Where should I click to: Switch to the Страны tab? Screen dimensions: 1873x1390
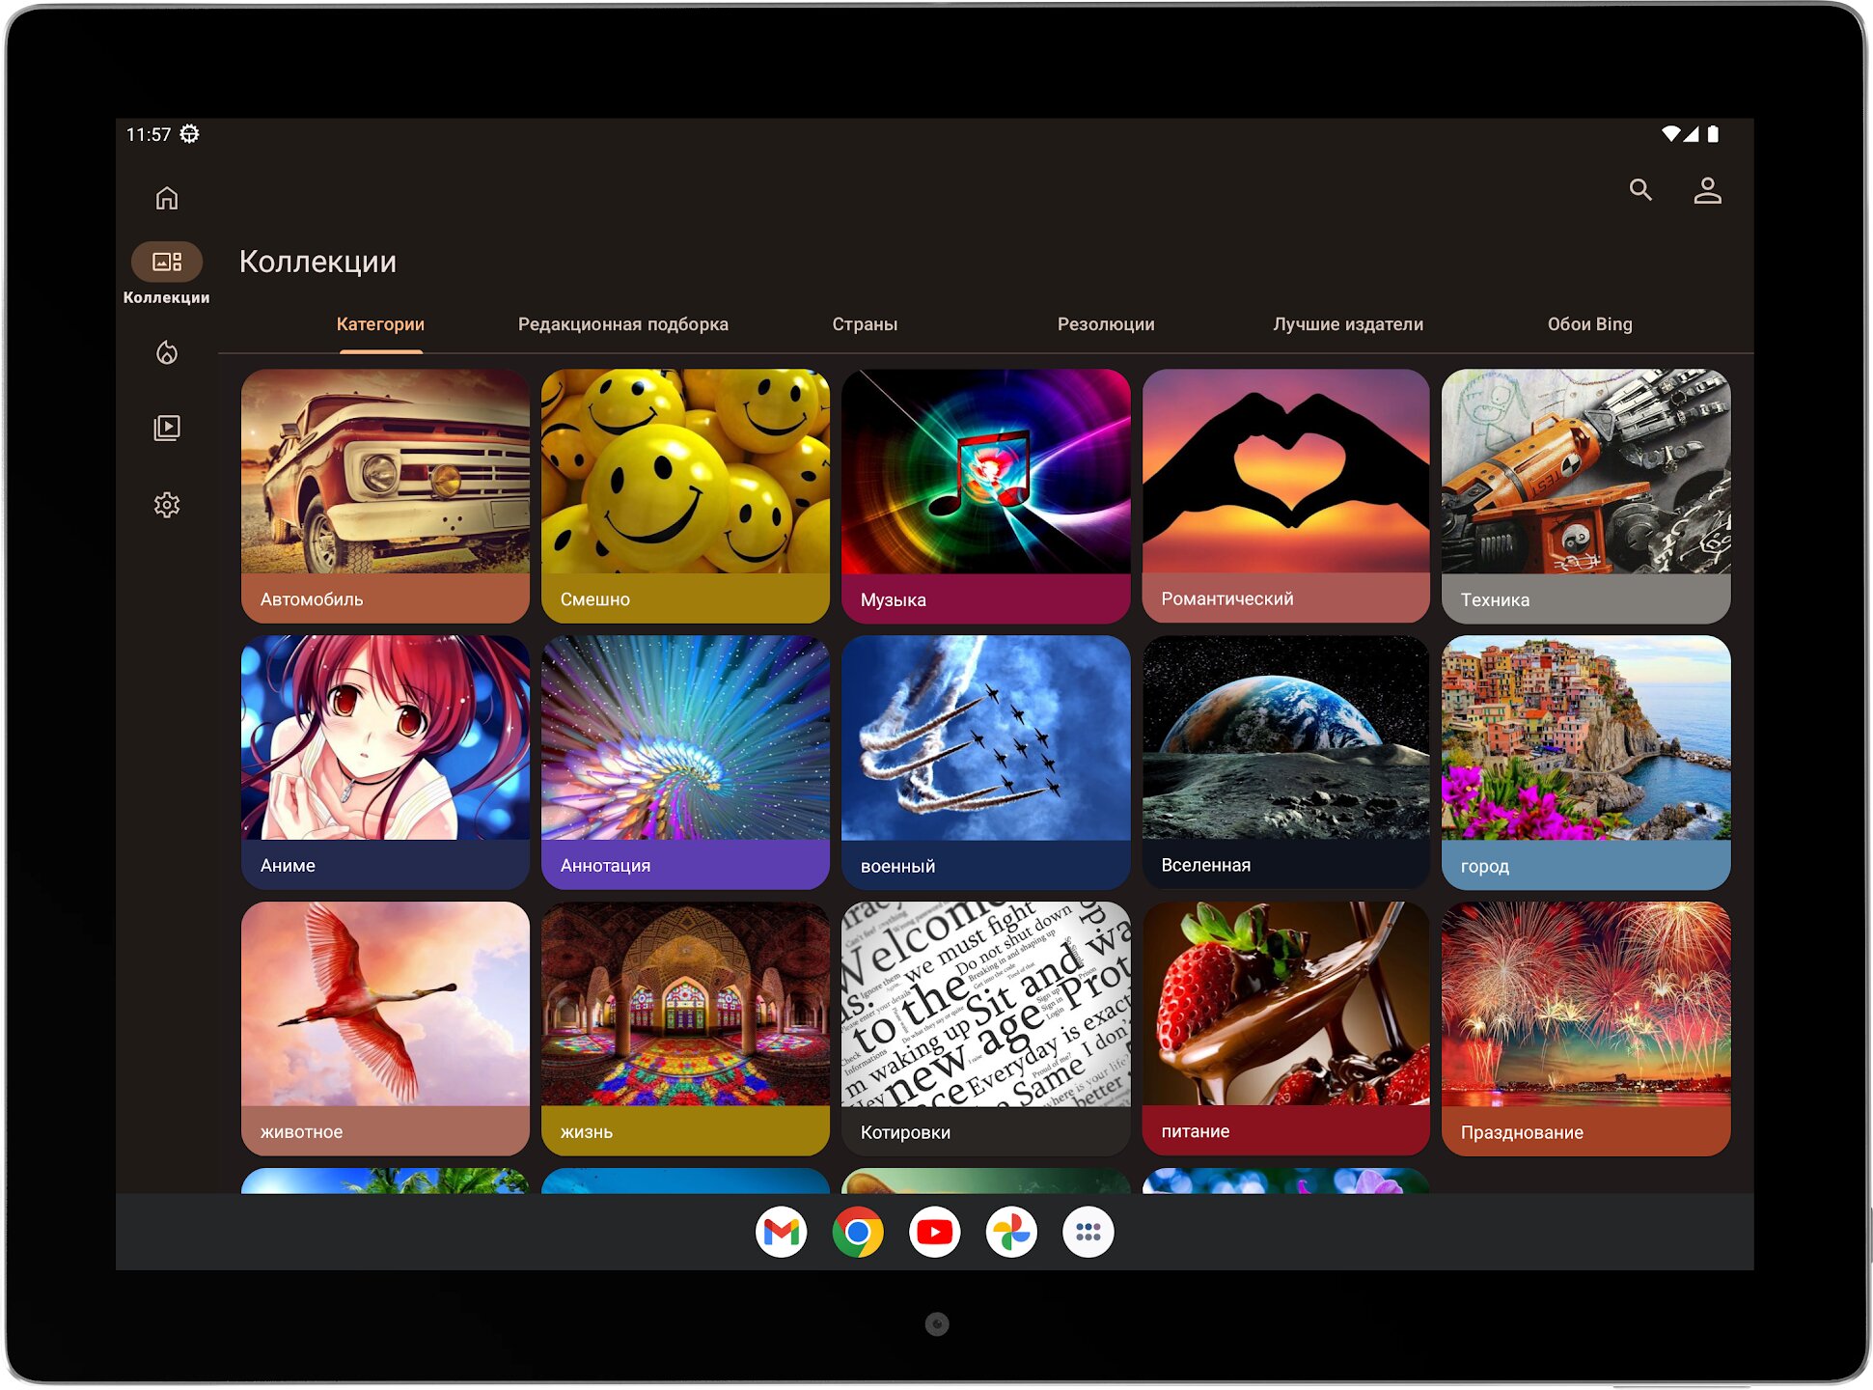tap(865, 324)
